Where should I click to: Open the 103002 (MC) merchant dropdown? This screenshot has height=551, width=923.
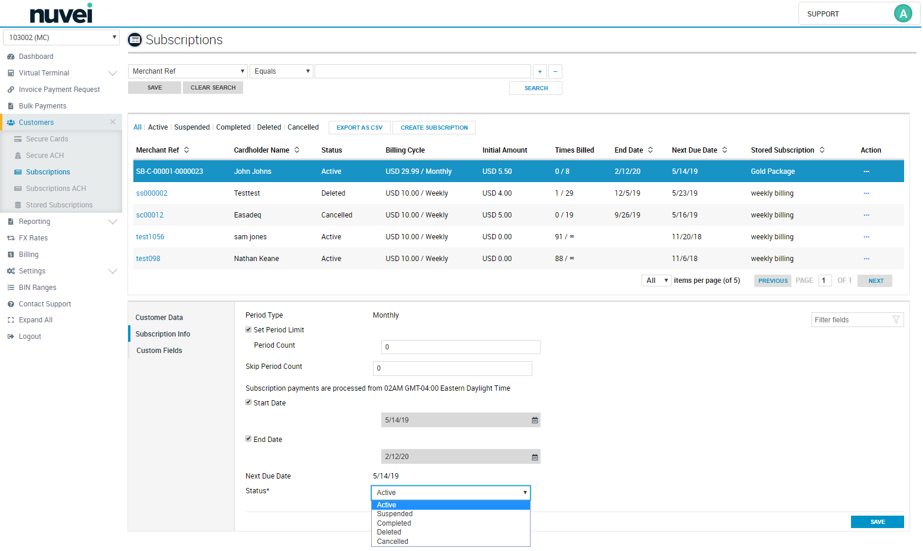tap(61, 37)
